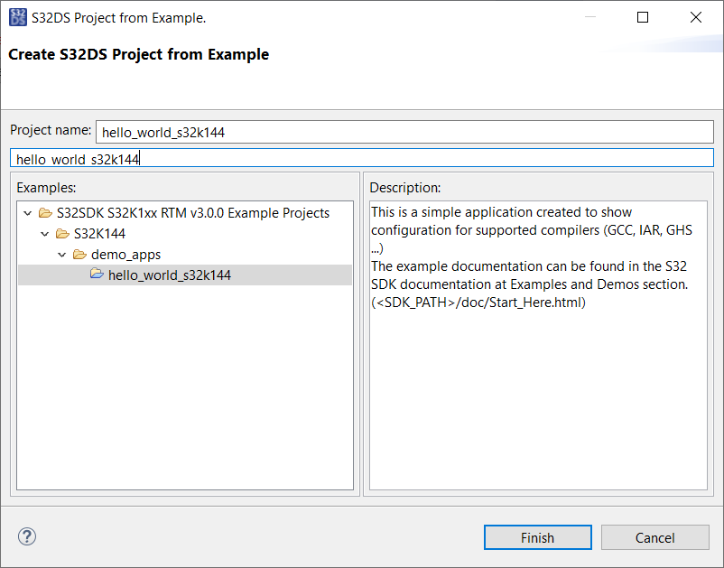Screen dimensions: 724x568
Task: Click the help question mark icon
Action: pos(26,537)
